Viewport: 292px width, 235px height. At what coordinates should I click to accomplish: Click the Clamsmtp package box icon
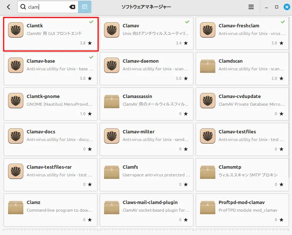(208, 172)
